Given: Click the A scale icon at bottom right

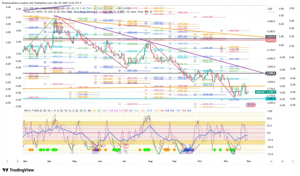Looking at the screenshot, I should [x=271, y=161].
